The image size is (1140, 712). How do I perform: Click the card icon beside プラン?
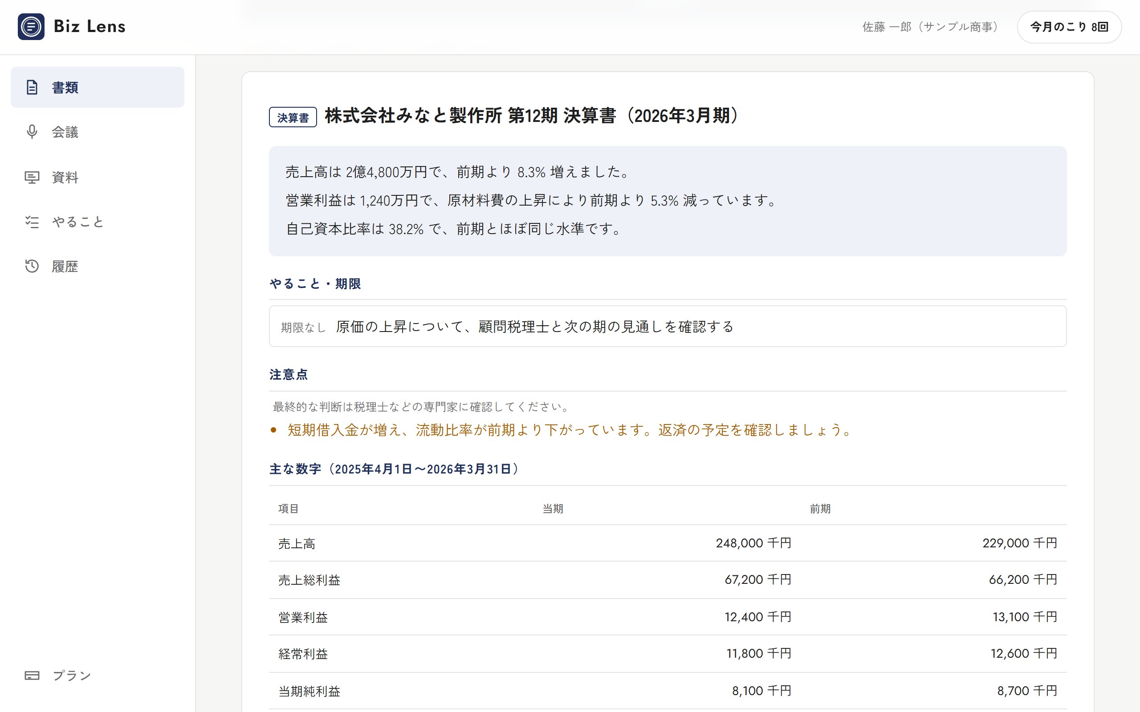32,675
